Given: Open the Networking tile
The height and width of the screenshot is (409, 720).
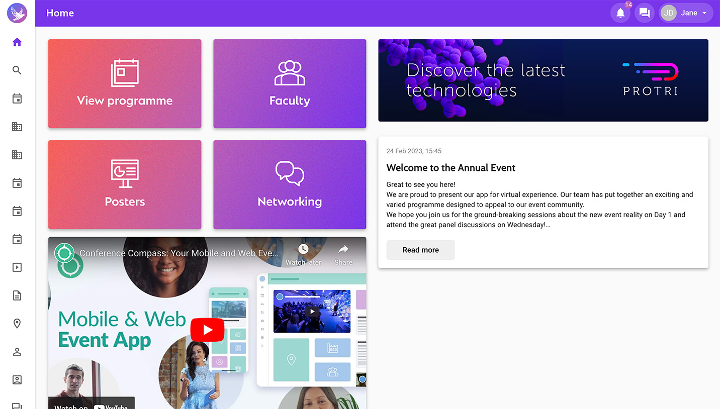Looking at the screenshot, I should pos(290,184).
